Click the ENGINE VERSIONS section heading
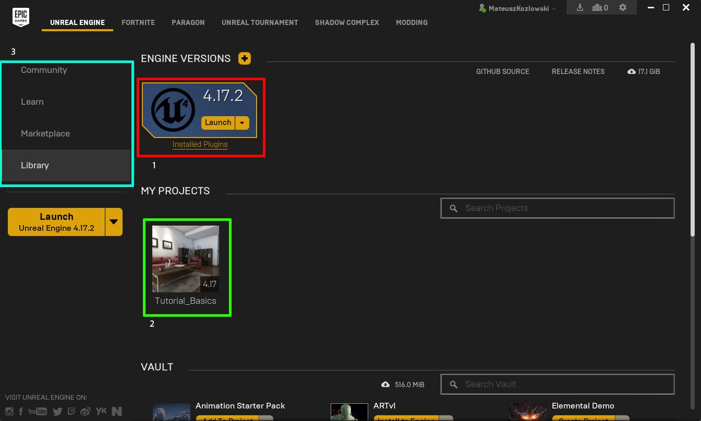The height and width of the screenshot is (421, 701). tap(186, 58)
